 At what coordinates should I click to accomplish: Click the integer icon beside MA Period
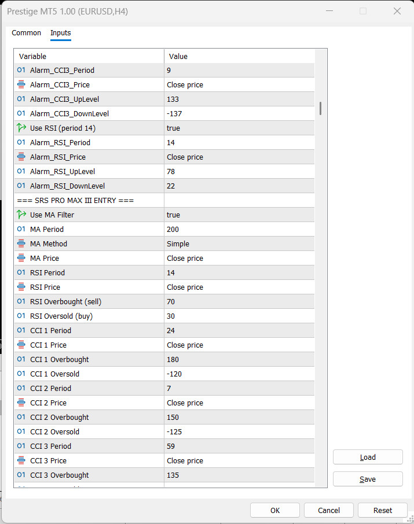point(21,229)
